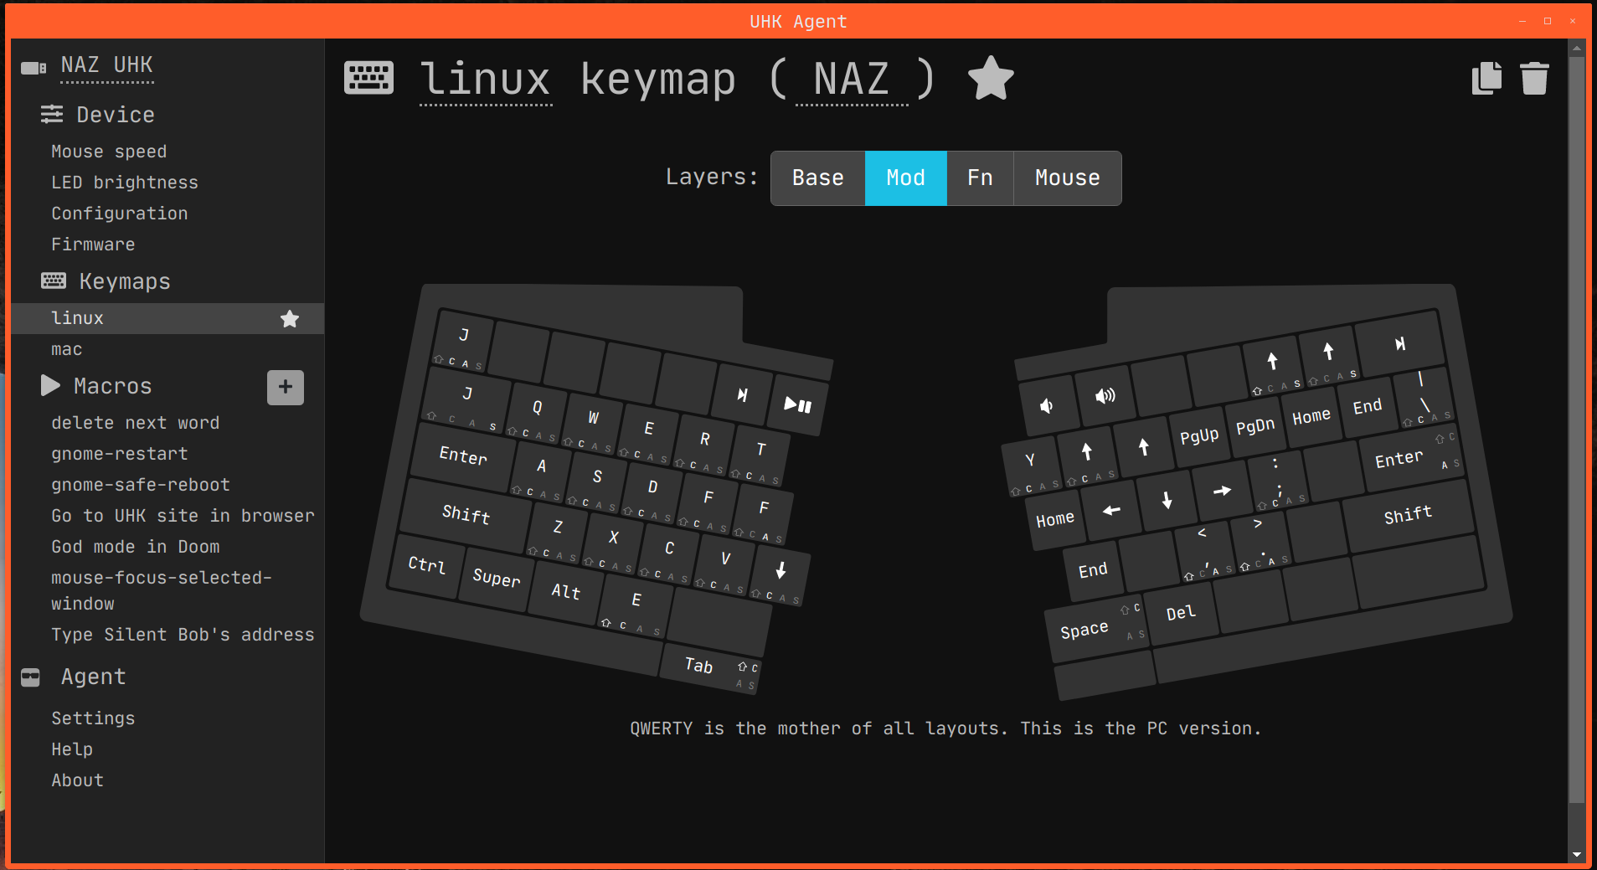Click the right arrow key
Image resolution: width=1597 pixels, height=870 pixels.
1222,491
